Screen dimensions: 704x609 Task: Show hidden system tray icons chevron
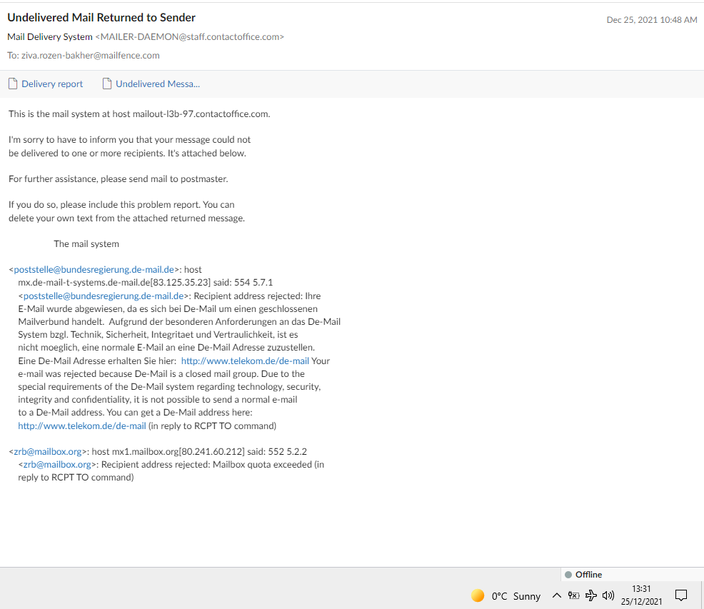(557, 595)
